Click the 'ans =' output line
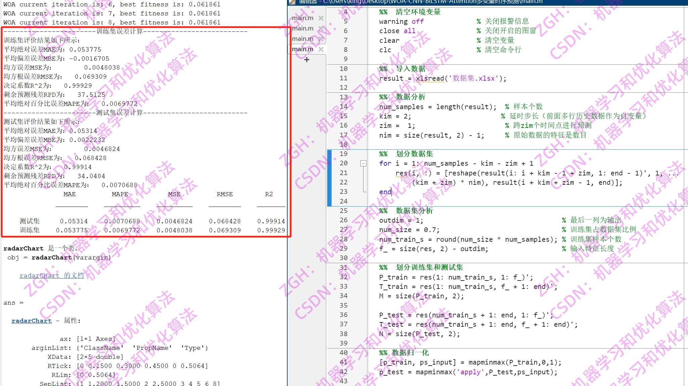The width and height of the screenshot is (688, 386). 13,303
